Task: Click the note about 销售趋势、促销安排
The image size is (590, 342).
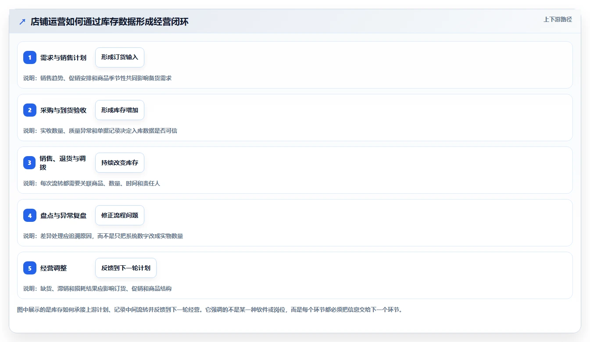Action: (97, 78)
